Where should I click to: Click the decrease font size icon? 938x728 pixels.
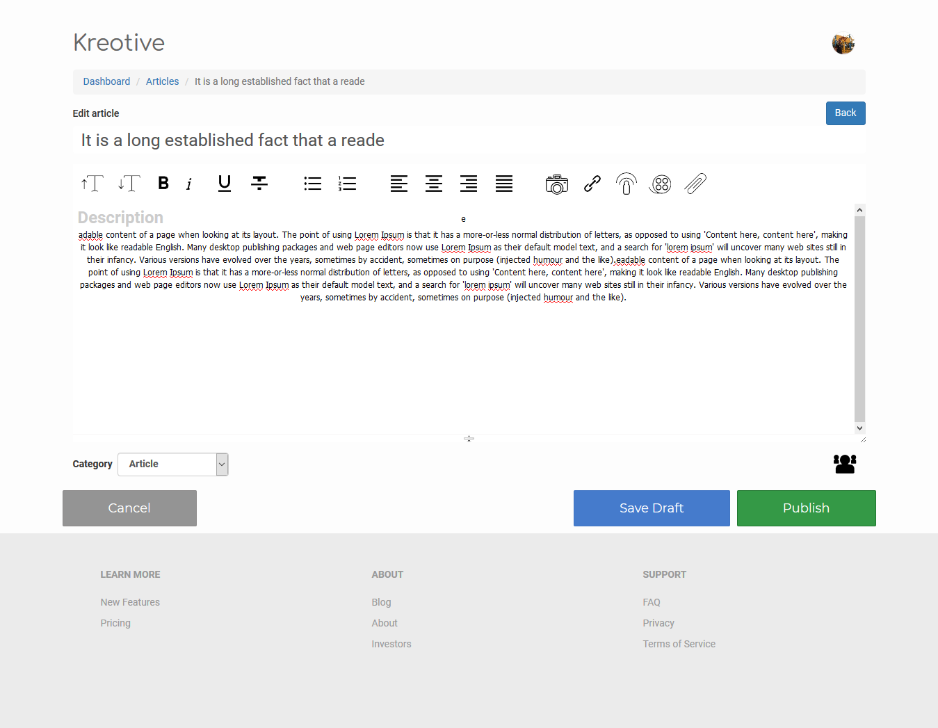129,184
